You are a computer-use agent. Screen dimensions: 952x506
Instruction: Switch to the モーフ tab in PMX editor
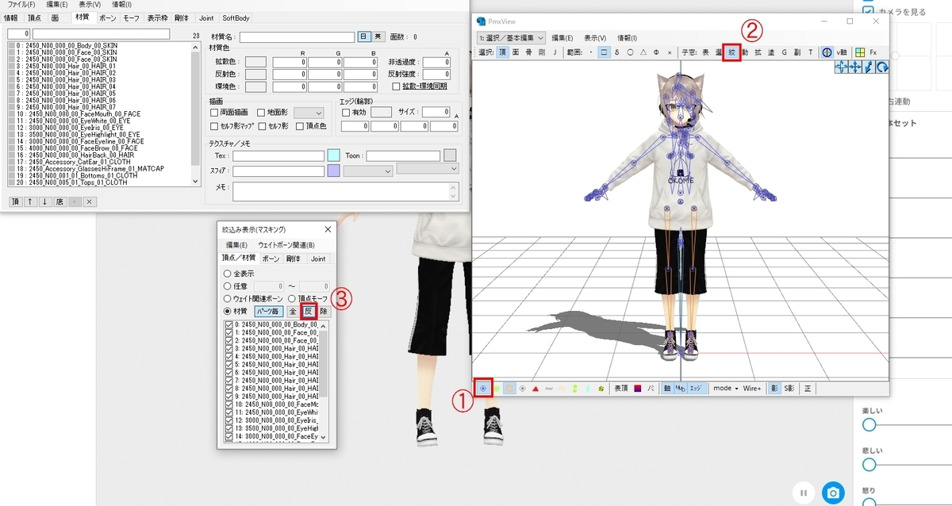tap(132, 17)
